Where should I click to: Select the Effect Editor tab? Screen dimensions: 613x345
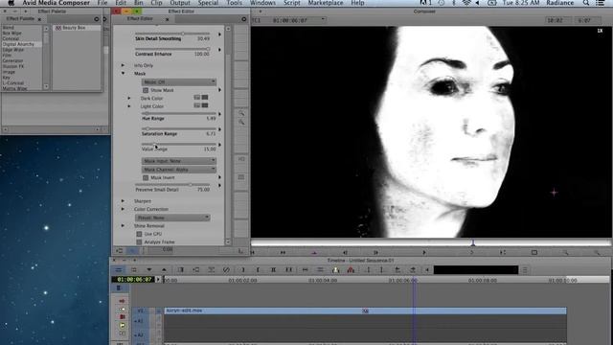pyautogui.click(x=140, y=18)
